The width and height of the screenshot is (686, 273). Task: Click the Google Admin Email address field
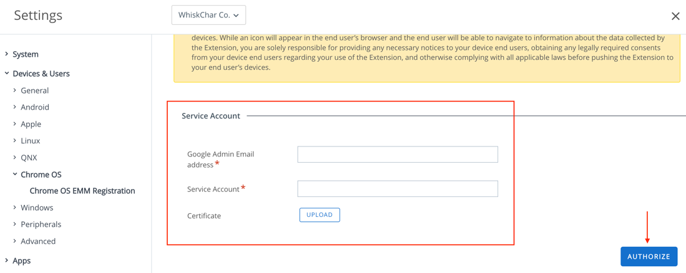tap(398, 155)
